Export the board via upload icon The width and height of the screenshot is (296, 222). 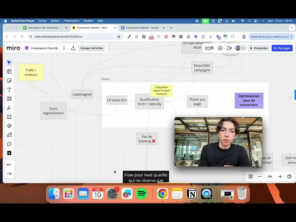pyautogui.click(x=73, y=48)
